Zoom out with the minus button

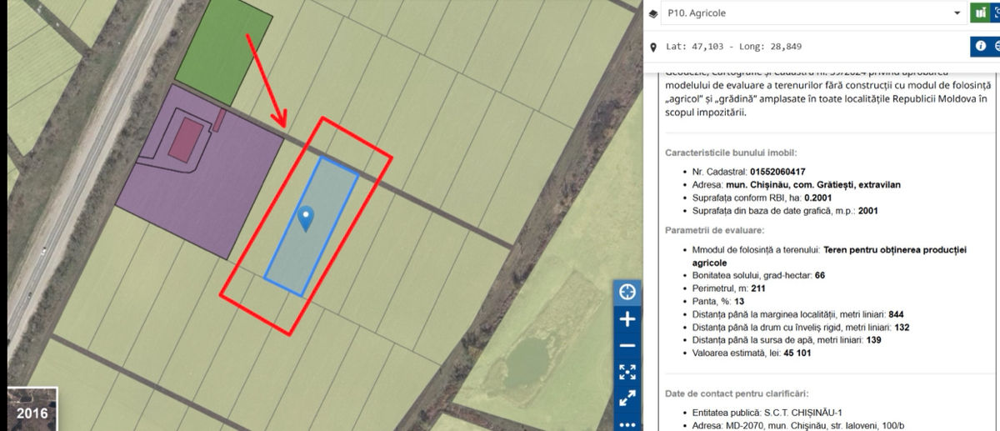[627, 345]
